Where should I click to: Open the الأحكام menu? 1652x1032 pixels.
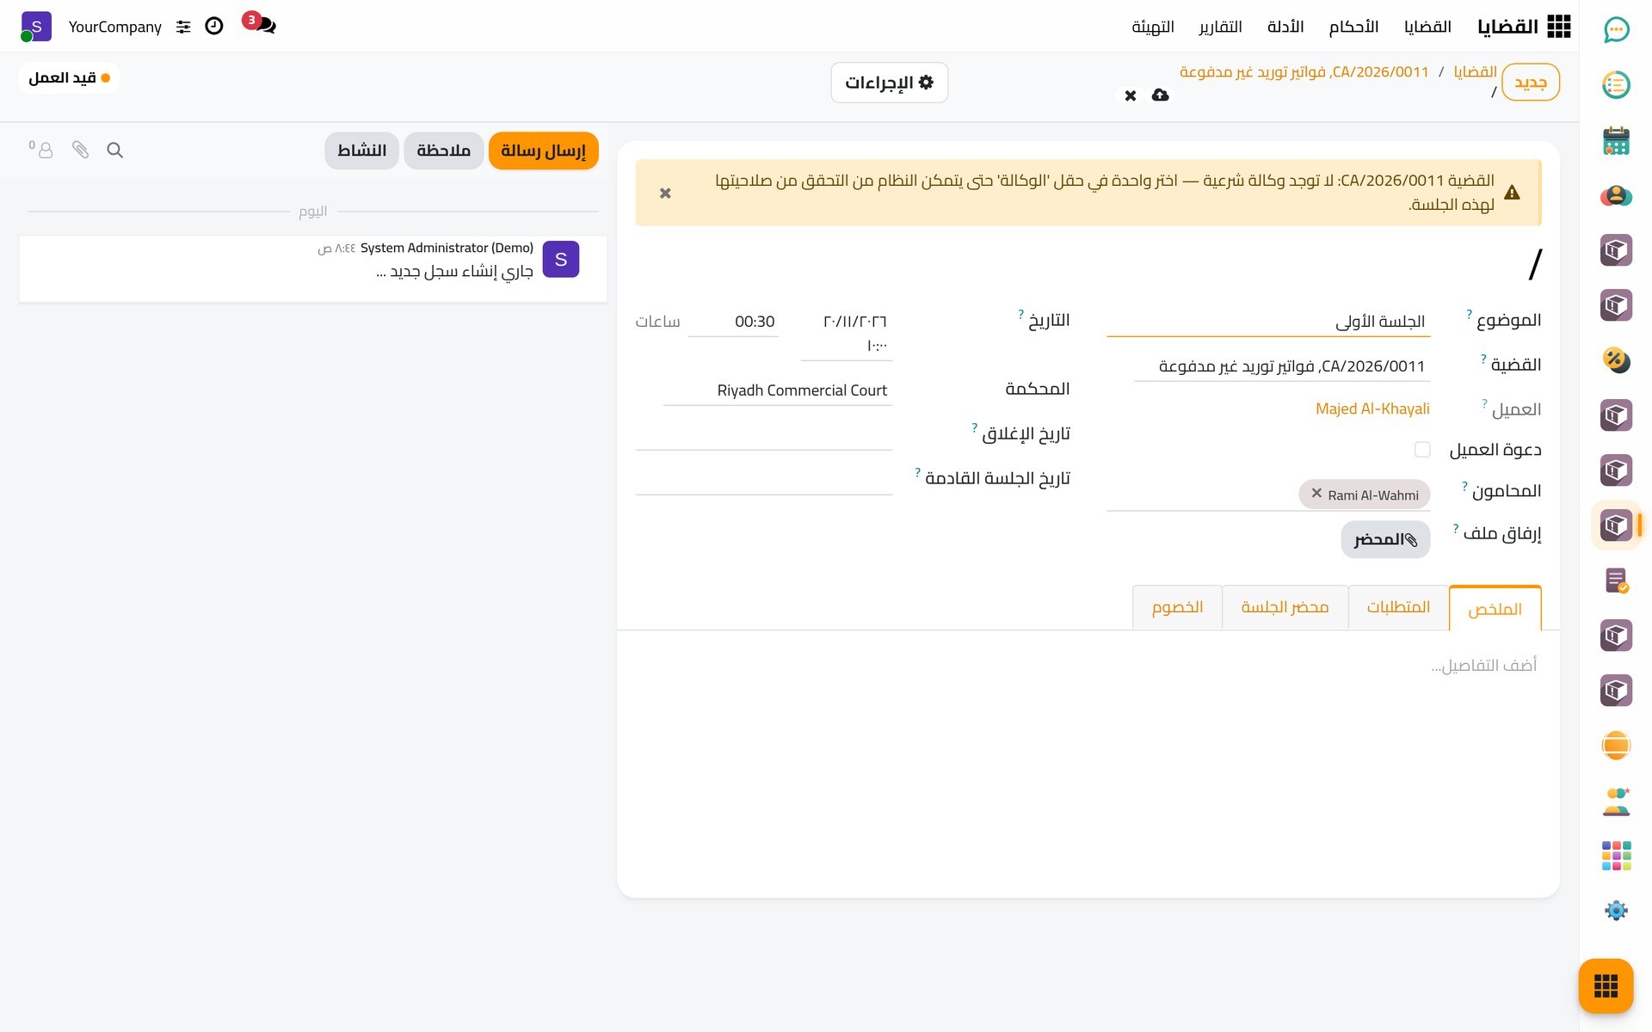click(x=1353, y=27)
